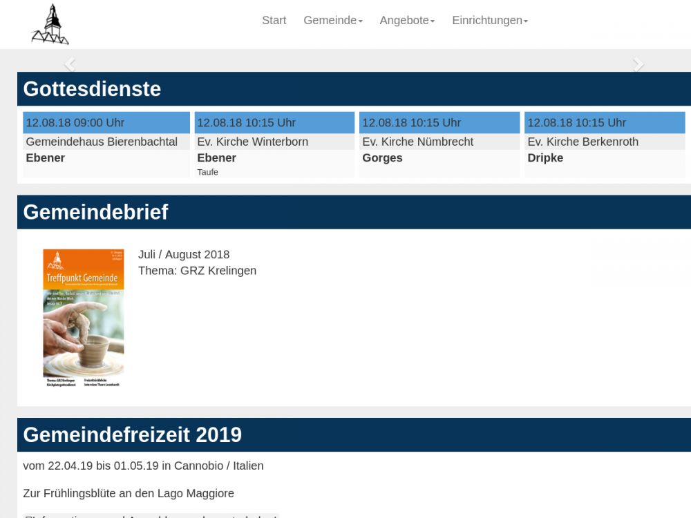Expand the Gemeinde dropdown menu
The height and width of the screenshot is (518, 691).
(x=332, y=21)
